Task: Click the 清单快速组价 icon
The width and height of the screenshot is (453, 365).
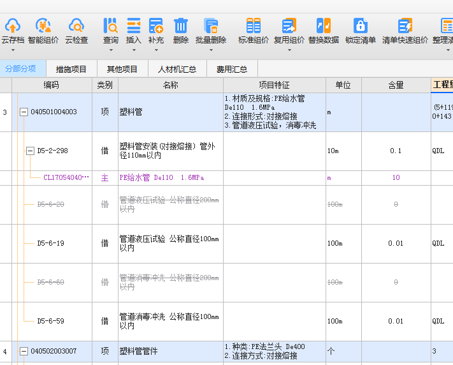Action: pyautogui.click(x=405, y=26)
